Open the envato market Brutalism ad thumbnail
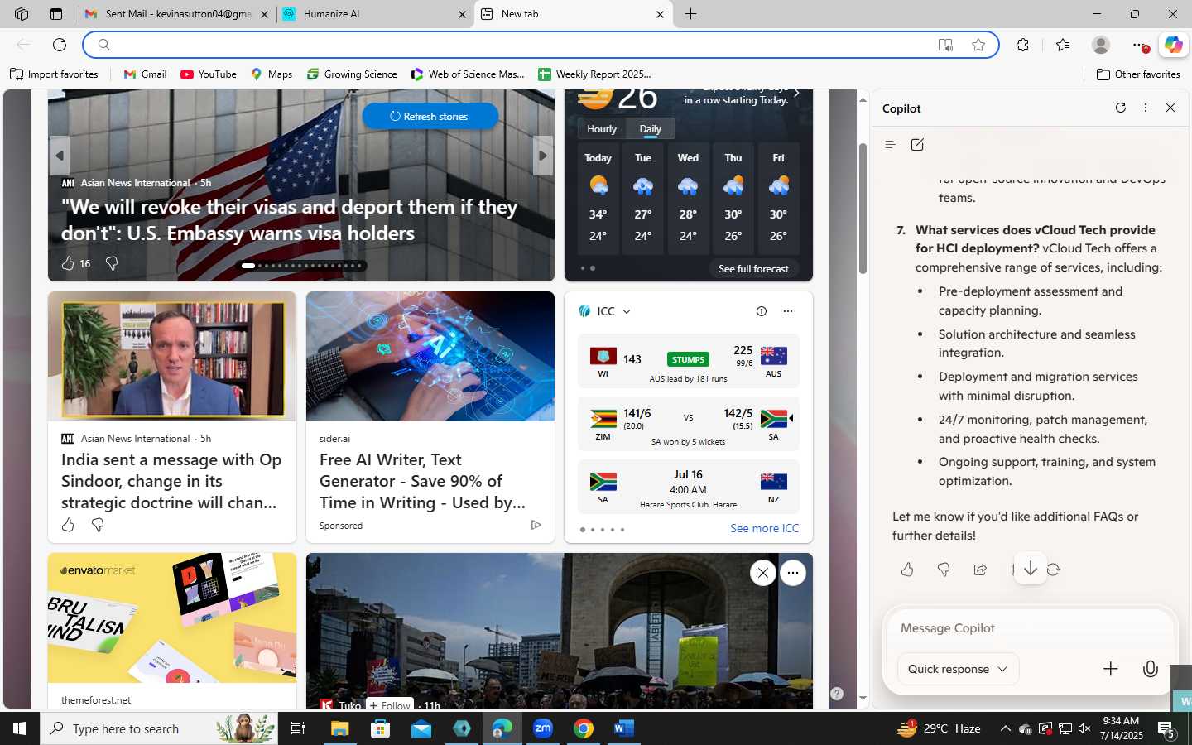The width and height of the screenshot is (1192, 745). (172, 618)
